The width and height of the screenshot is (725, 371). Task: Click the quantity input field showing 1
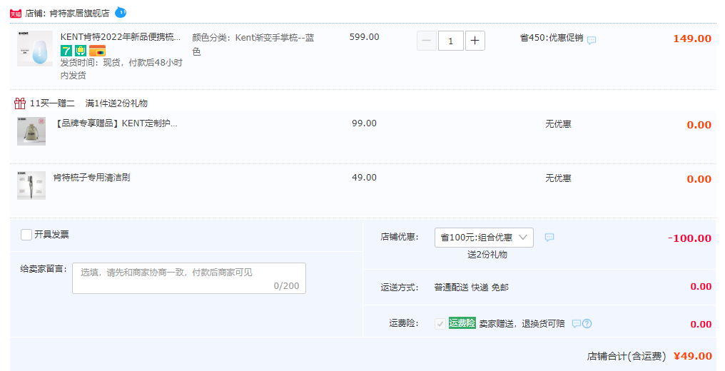[451, 41]
